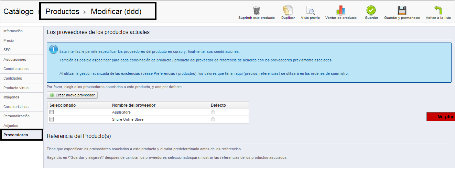Open the Características tab

tap(22, 107)
